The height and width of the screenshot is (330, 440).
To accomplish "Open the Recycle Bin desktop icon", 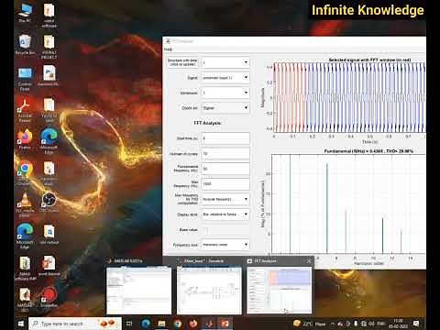I will click(x=25, y=45).
